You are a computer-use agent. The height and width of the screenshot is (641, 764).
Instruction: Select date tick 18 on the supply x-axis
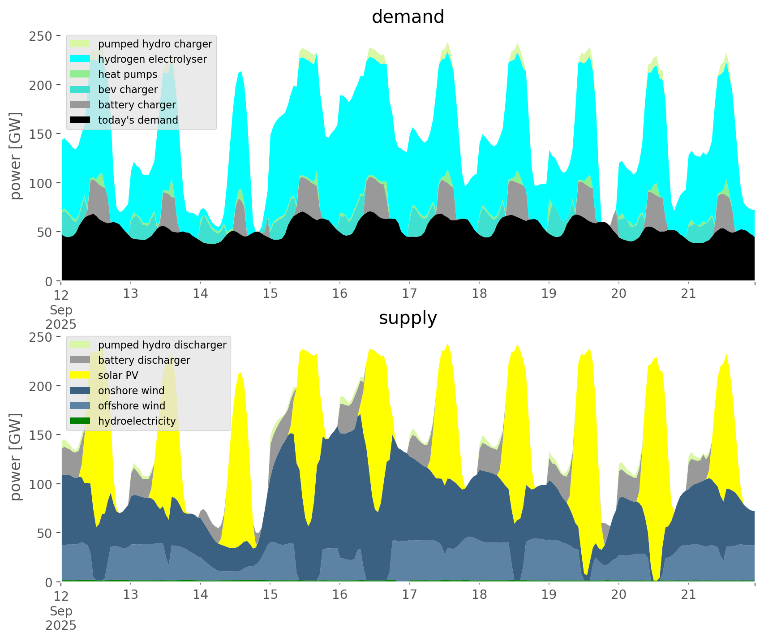click(x=479, y=595)
